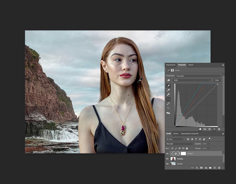Select the Proprietà tab
The height and width of the screenshot is (184, 236).
(x=182, y=65)
